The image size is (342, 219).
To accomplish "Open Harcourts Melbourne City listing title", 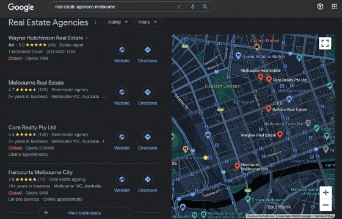I will (x=40, y=172).
